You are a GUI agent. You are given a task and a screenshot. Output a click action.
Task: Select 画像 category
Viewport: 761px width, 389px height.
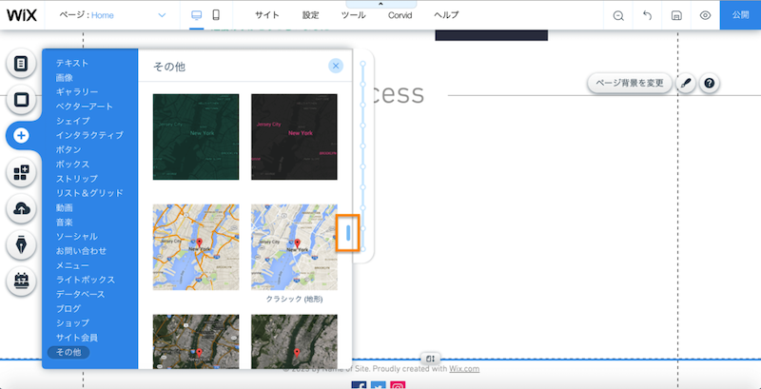[x=64, y=78]
